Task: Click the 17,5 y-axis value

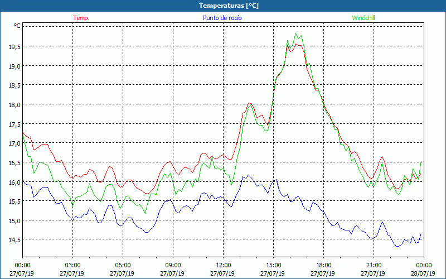Action: (x=14, y=124)
